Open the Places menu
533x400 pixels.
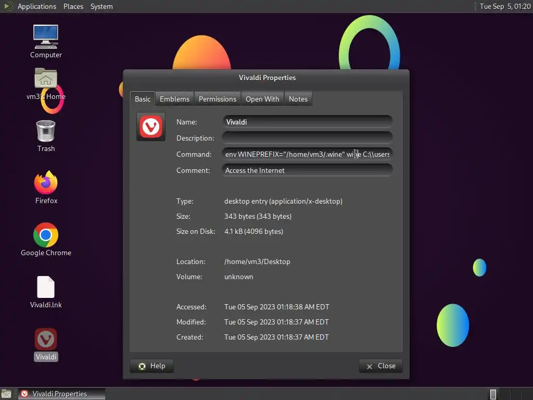(73, 6)
